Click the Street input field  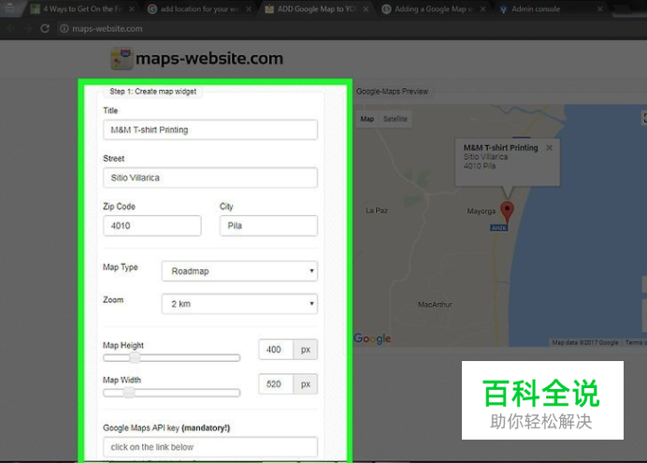pos(210,178)
